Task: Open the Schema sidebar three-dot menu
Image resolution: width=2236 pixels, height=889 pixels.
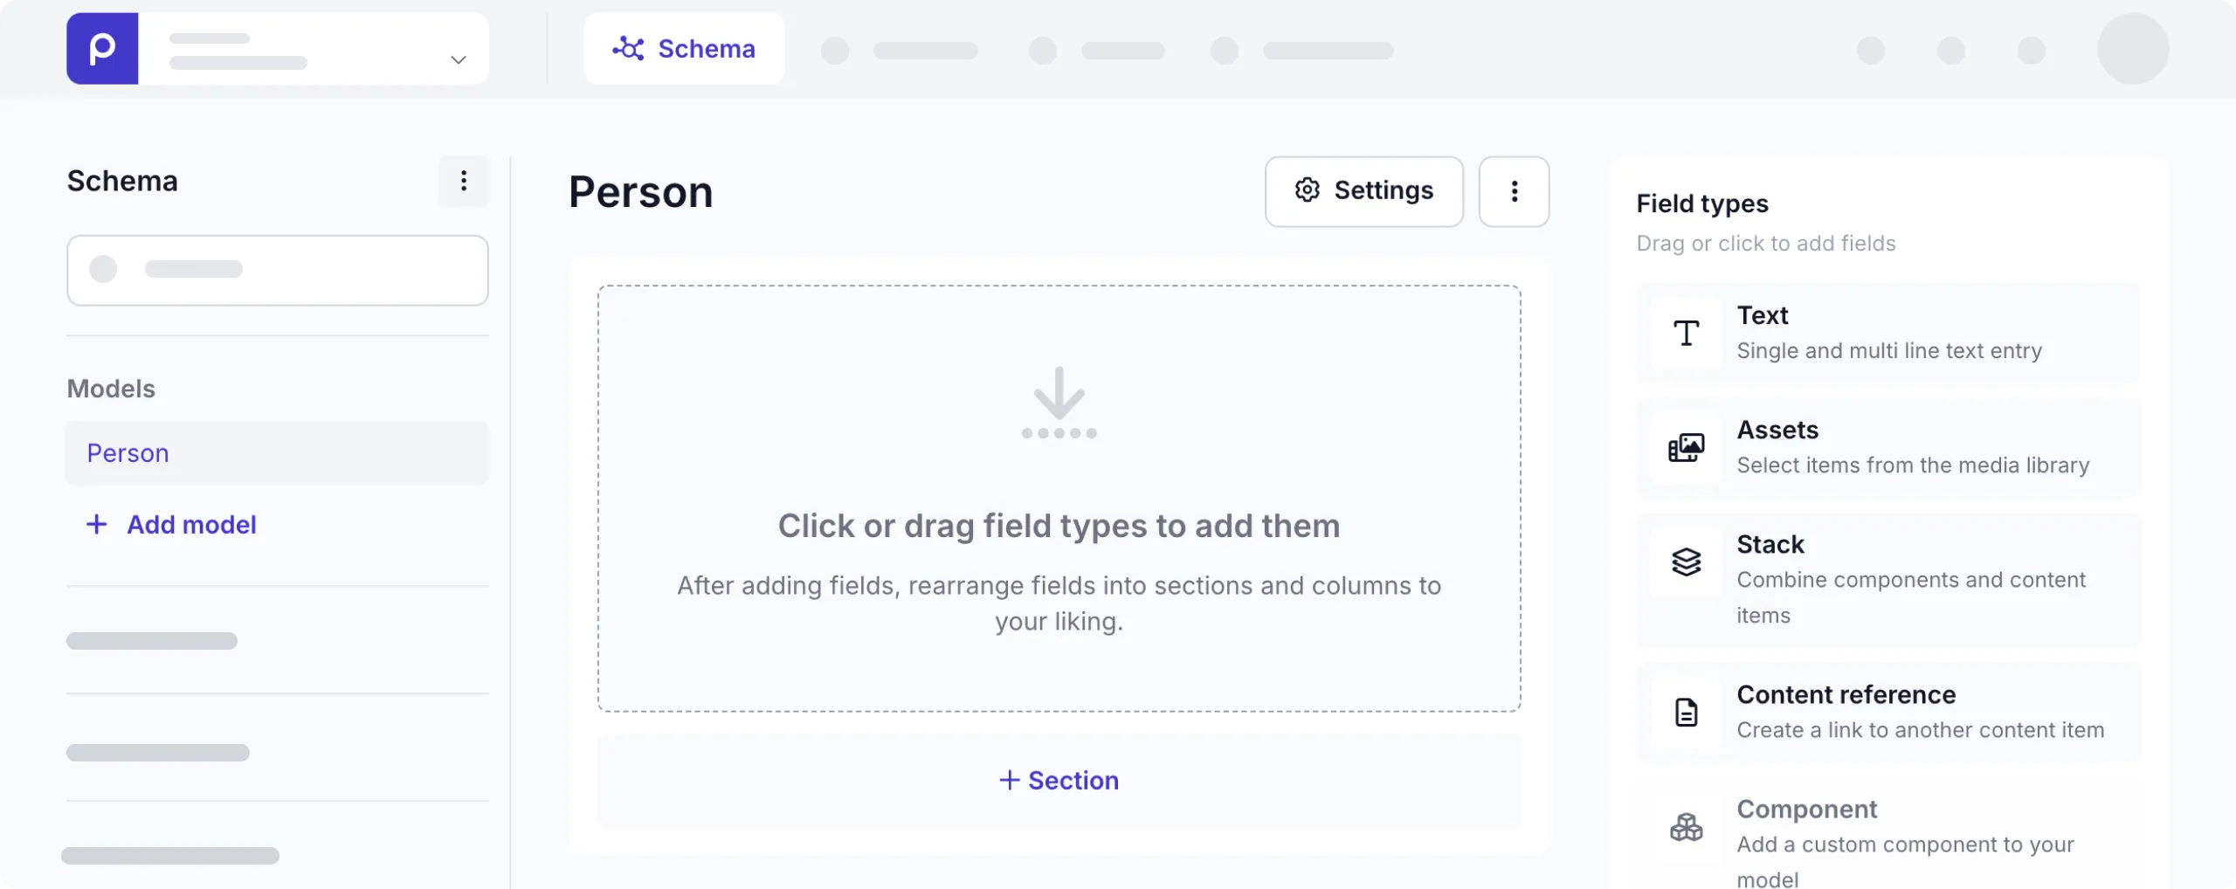Action: pyautogui.click(x=464, y=181)
